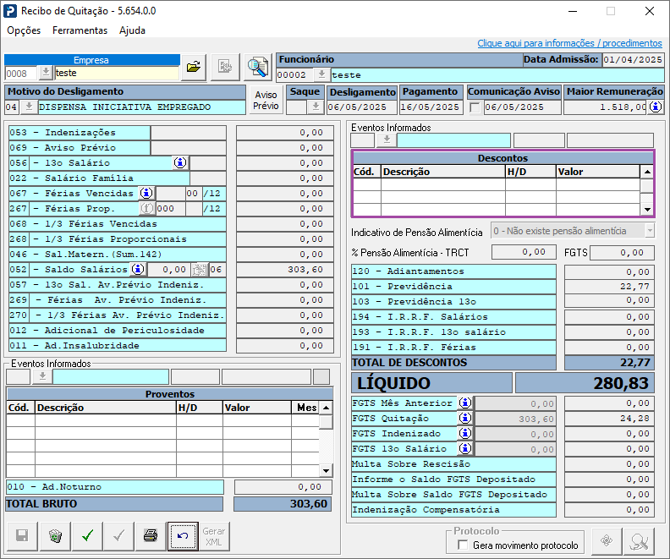Click the Desligamento date field
The height and width of the screenshot is (559, 670).
[362, 107]
